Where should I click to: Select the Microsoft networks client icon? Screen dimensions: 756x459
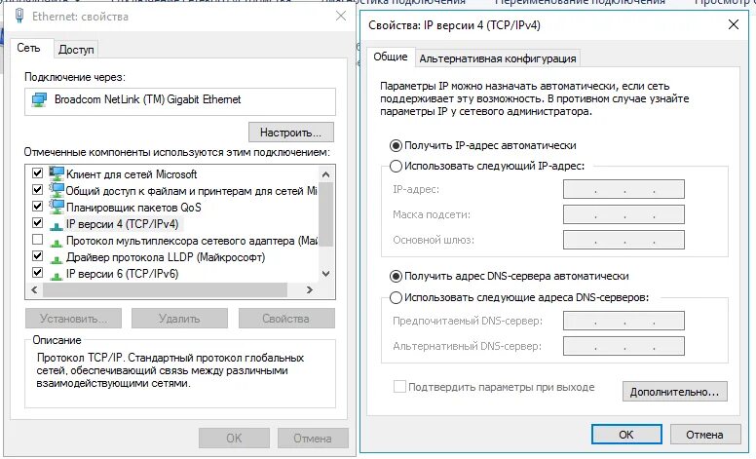pyautogui.click(x=57, y=172)
